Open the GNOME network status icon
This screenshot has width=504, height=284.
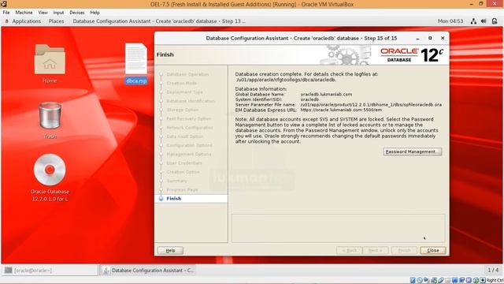tap(473, 21)
